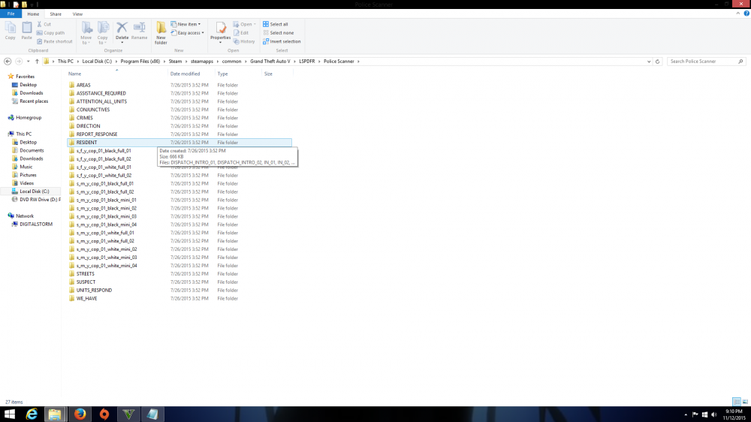Open the Windows Start menu
Image resolution: width=751 pixels, height=422 pixels.
[10, 414]
